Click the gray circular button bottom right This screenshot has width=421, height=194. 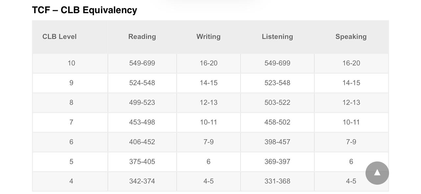coord(377,173)
